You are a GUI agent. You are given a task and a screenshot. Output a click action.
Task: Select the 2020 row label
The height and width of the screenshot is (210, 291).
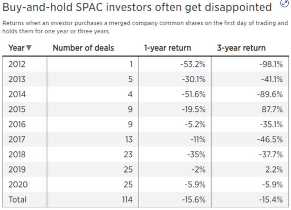(x=18, y=184)
